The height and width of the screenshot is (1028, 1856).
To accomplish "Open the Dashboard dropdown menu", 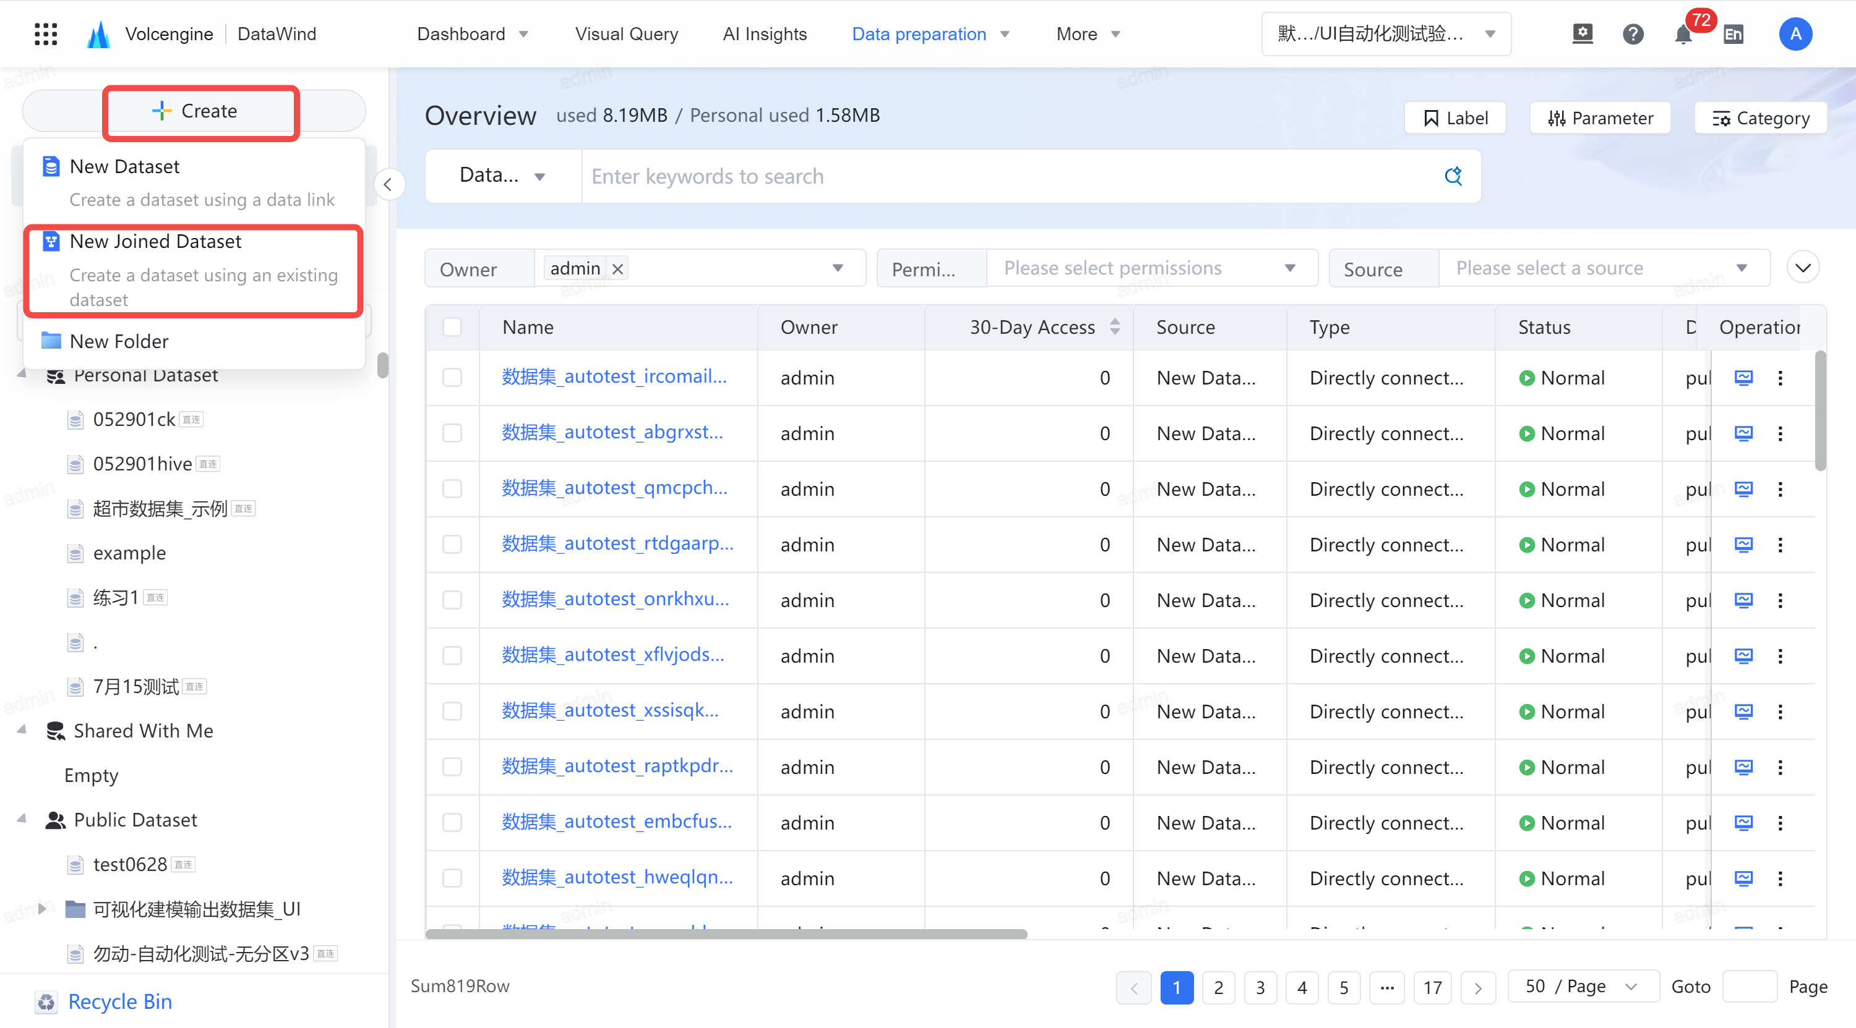I will 473,34.
